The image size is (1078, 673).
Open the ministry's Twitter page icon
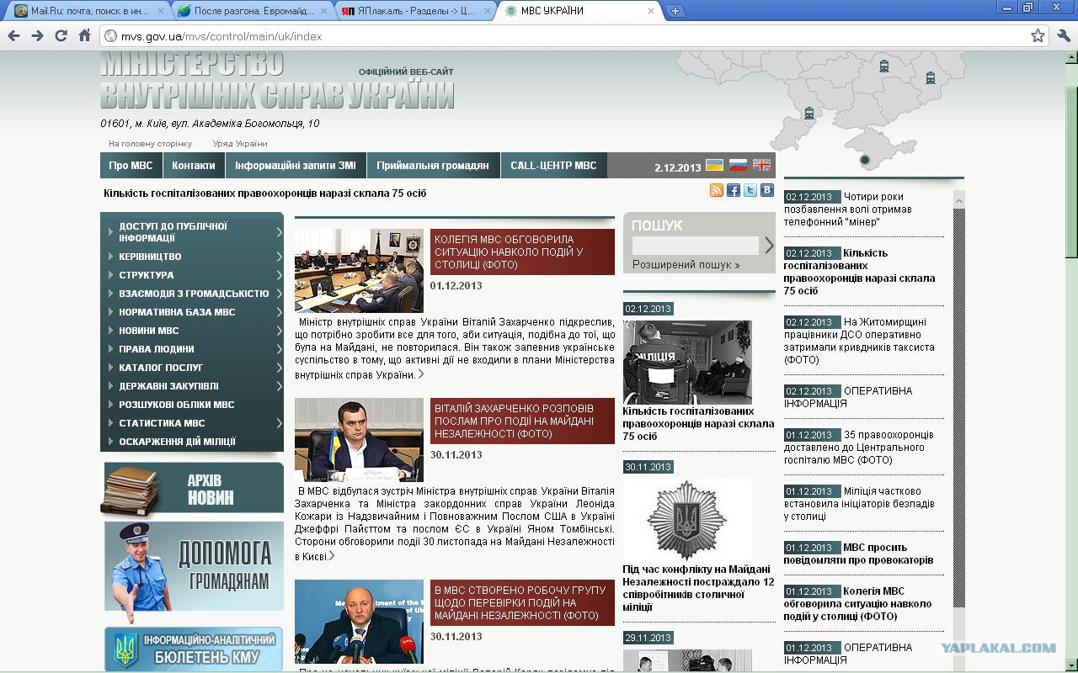pos(750,191)
